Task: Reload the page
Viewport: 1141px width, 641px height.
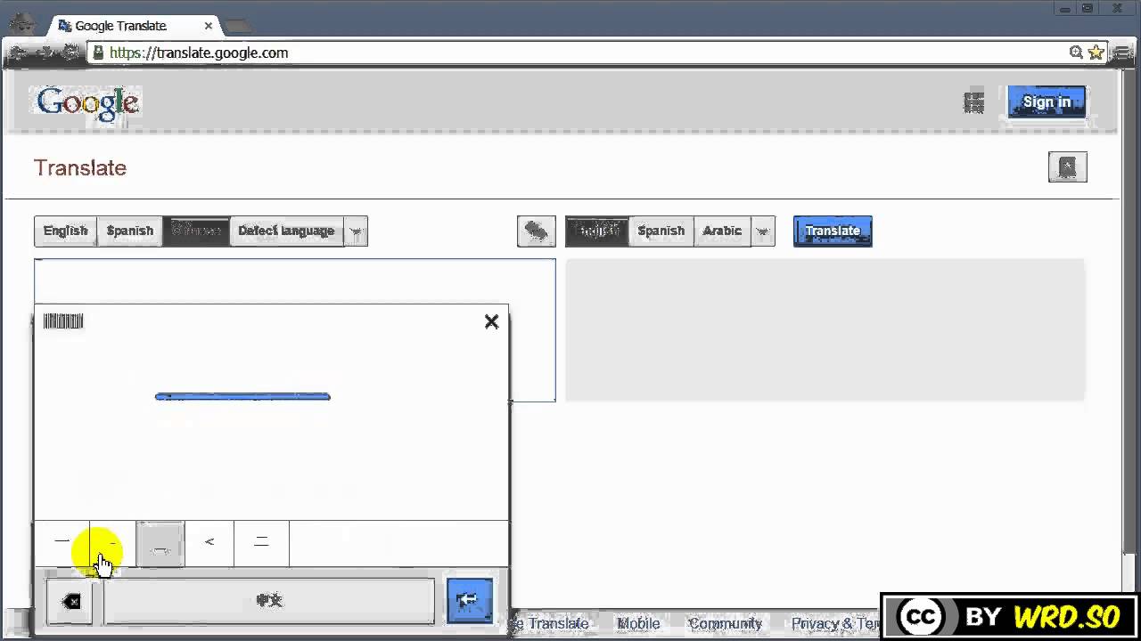Action: [x=70, y=53]
